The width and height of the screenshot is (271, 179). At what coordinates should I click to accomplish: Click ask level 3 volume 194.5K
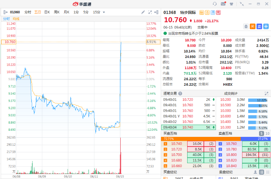coord(250,155)
